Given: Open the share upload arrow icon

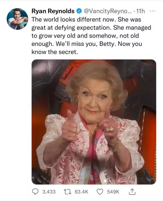Looking at the screenshot, I should [132, 192].
